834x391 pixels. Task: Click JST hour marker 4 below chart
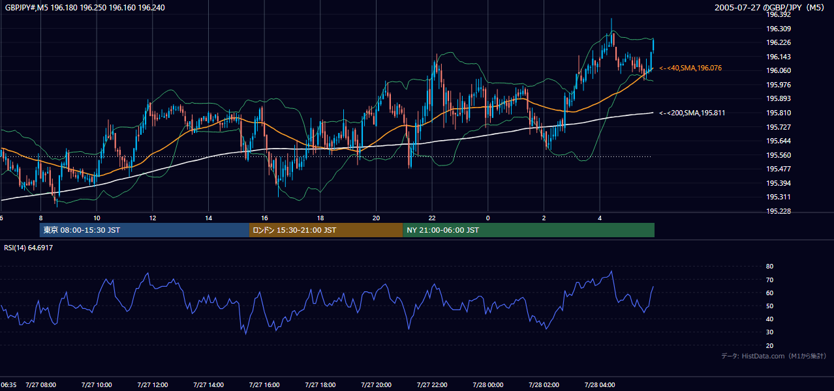[600, 218]
